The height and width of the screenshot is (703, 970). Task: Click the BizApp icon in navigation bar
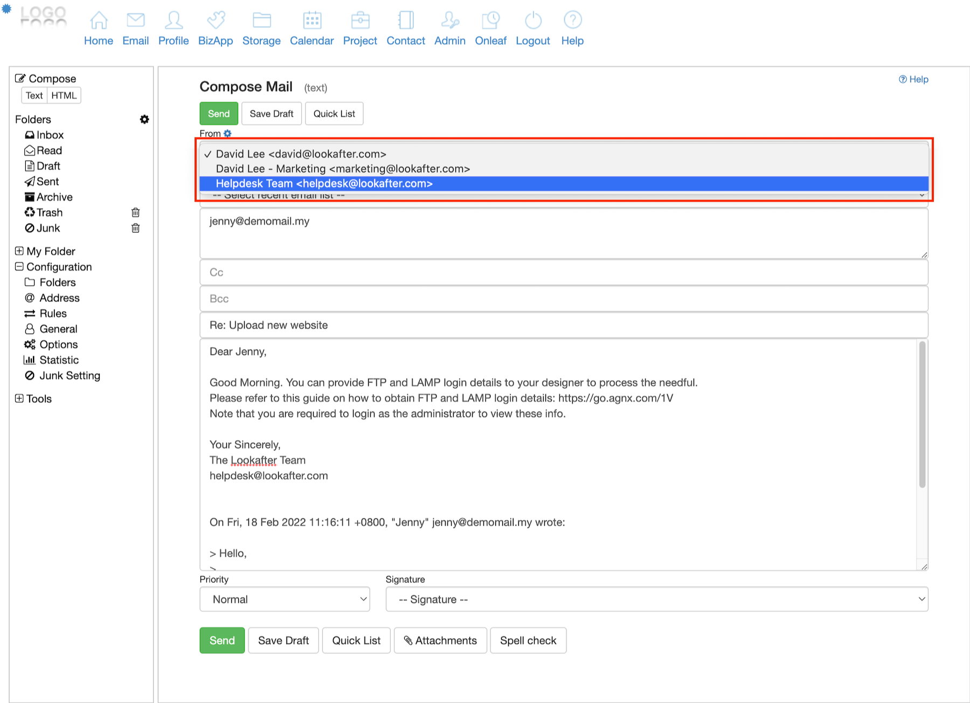(216, 20)
